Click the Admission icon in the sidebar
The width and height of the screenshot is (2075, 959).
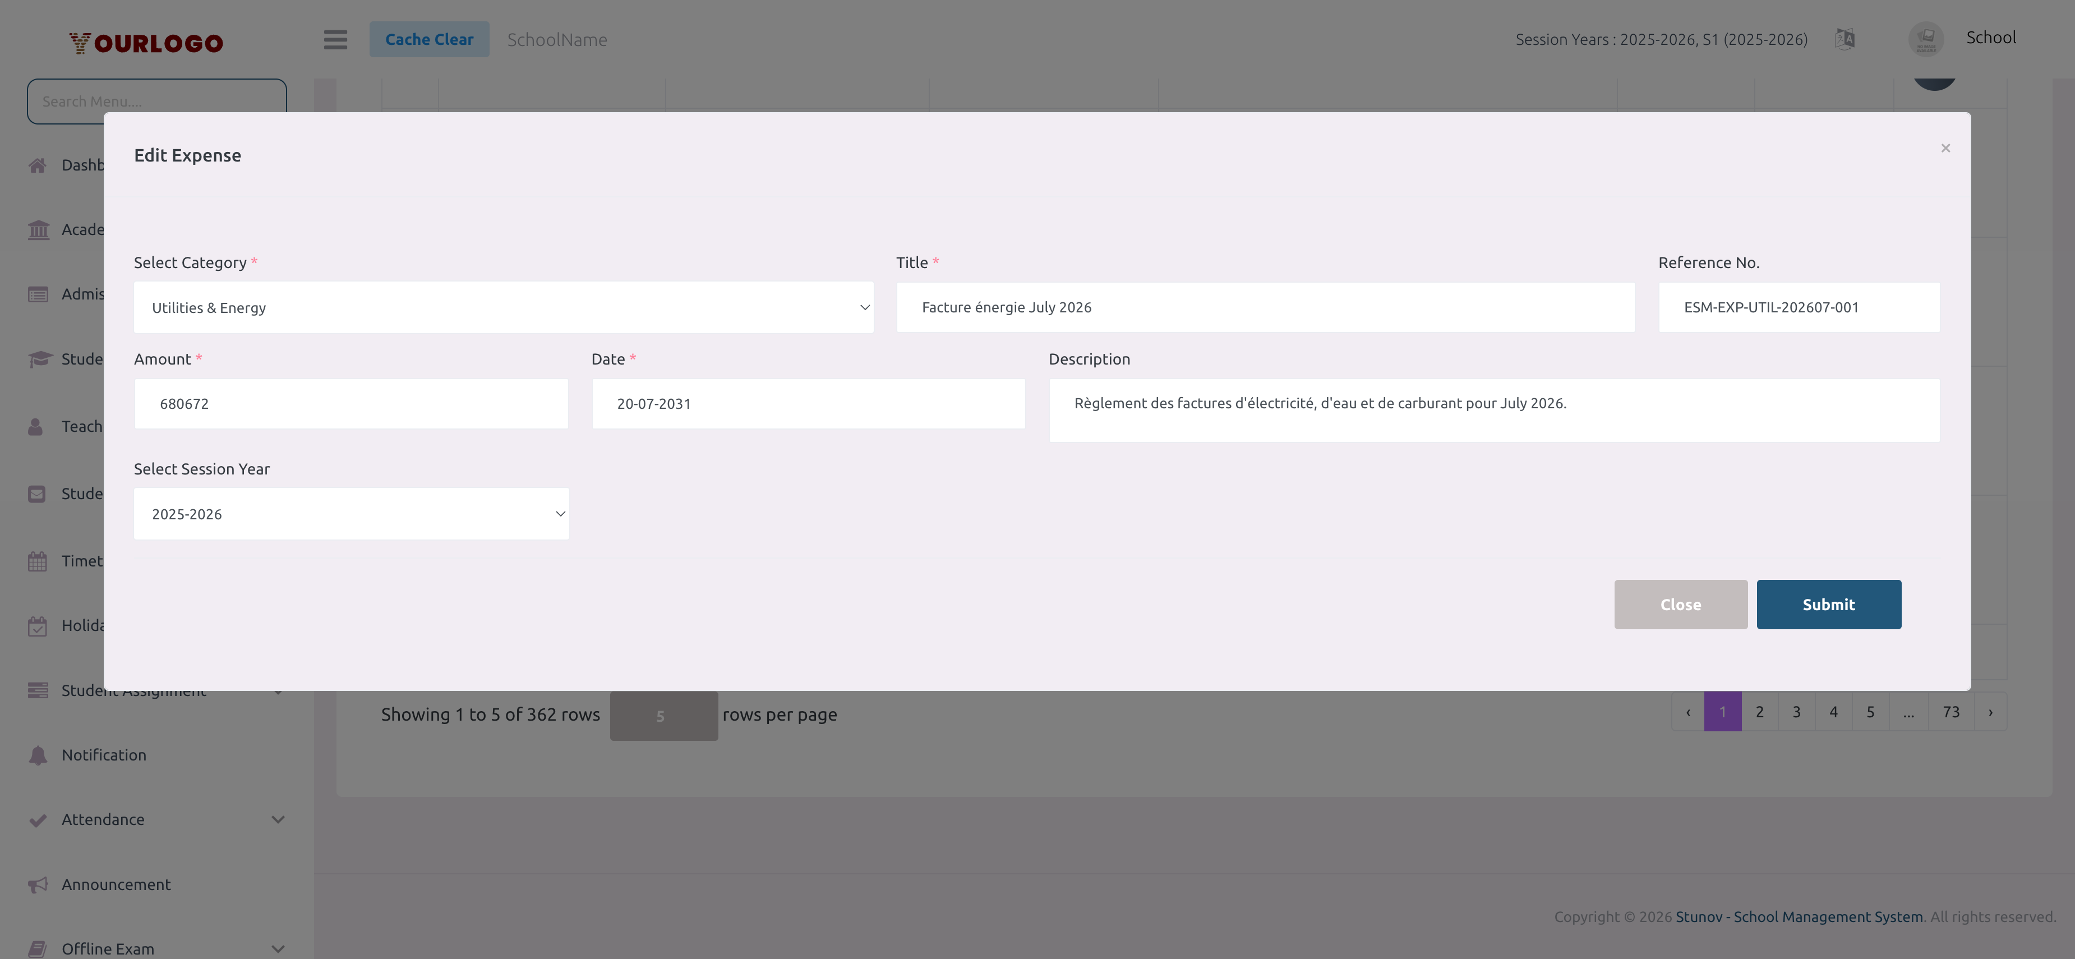coord(38,294)
